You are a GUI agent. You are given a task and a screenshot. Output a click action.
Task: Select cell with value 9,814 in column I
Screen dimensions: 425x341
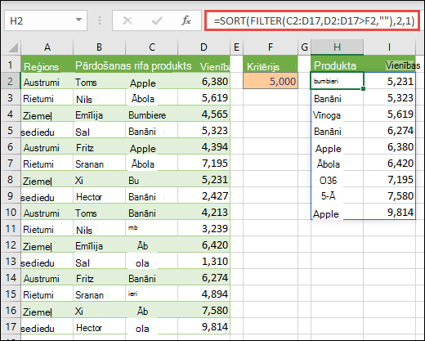(389, 212)
